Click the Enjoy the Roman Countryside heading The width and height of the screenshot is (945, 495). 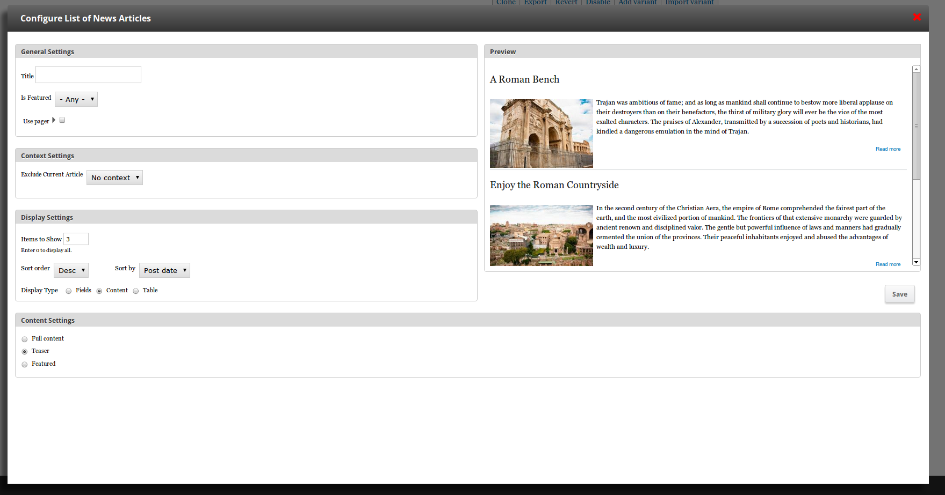click(x=554, y=185)
